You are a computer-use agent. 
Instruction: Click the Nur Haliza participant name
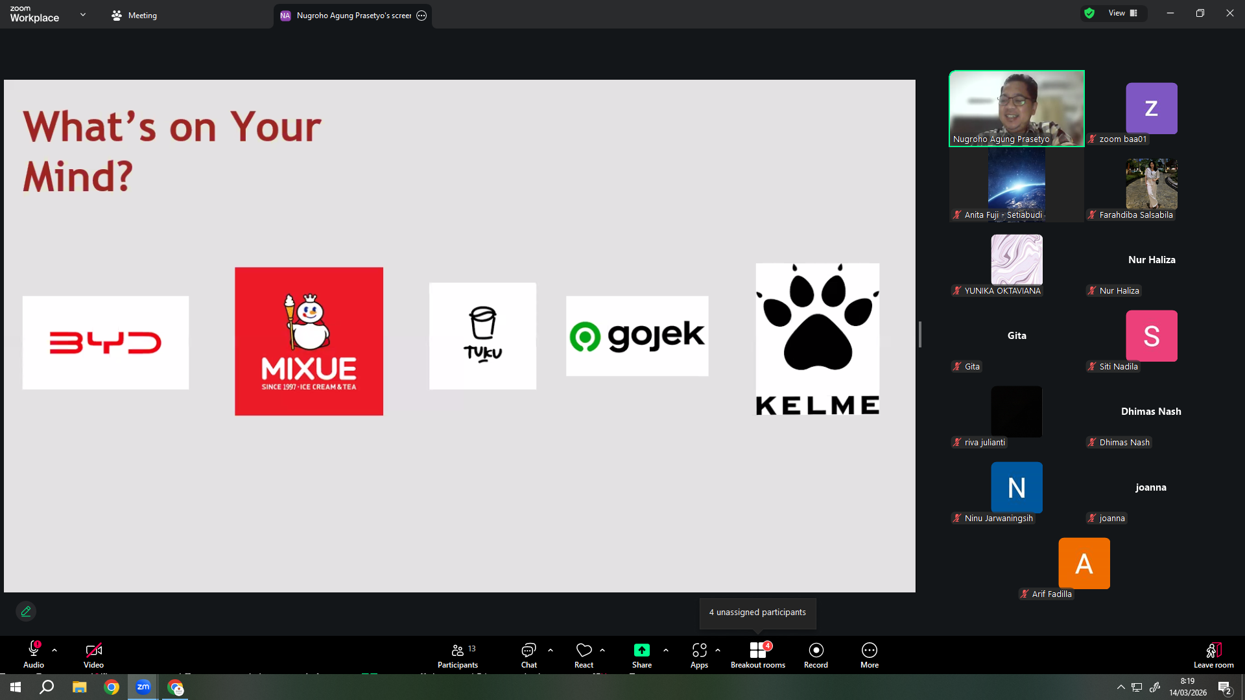(x=1152, y=260)
